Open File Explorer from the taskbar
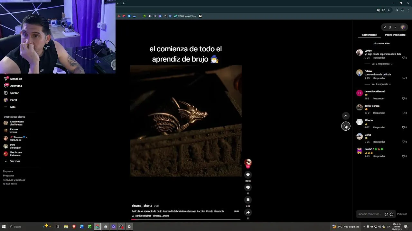The width and height of the screenshot is (412, 231). click(66, 227)
